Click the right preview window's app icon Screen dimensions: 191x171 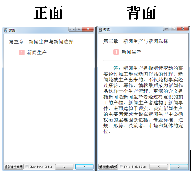point(100,30)
